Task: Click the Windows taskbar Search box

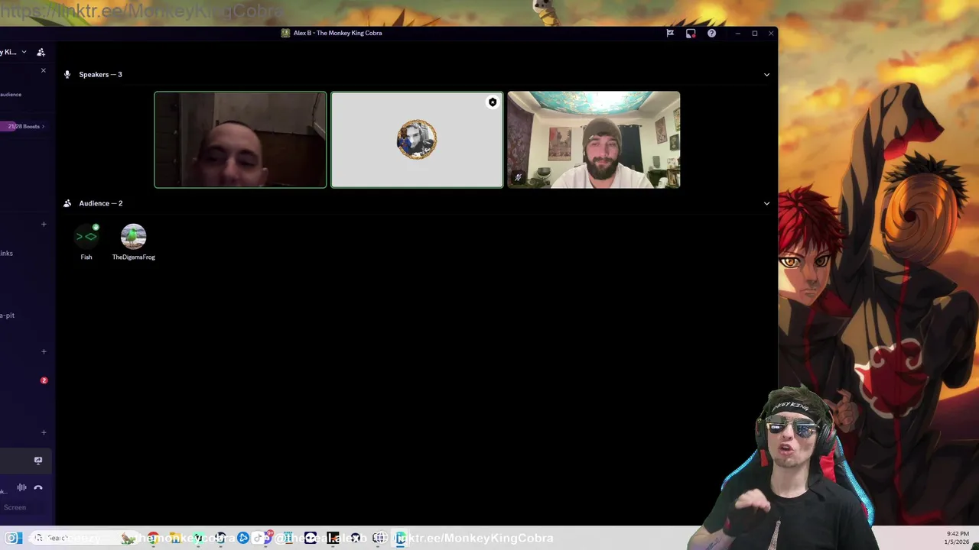Action: point(84,538)
